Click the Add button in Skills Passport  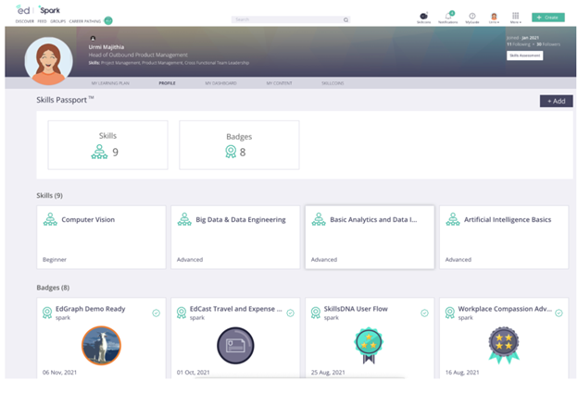coord(556,101)
